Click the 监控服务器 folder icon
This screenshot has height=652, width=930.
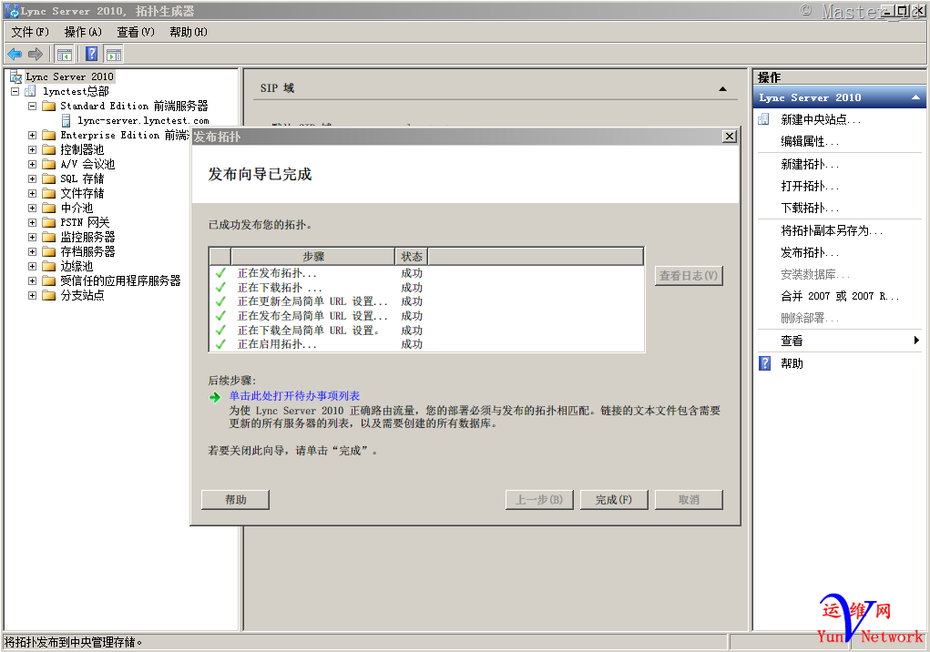tap(49, 237)
